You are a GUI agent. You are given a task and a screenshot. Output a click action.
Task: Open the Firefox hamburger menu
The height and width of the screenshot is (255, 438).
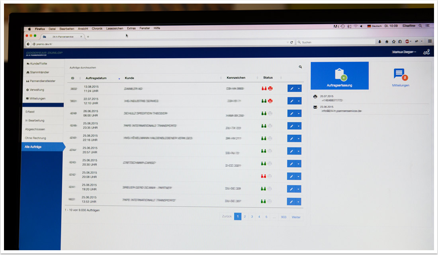(430, 41)
